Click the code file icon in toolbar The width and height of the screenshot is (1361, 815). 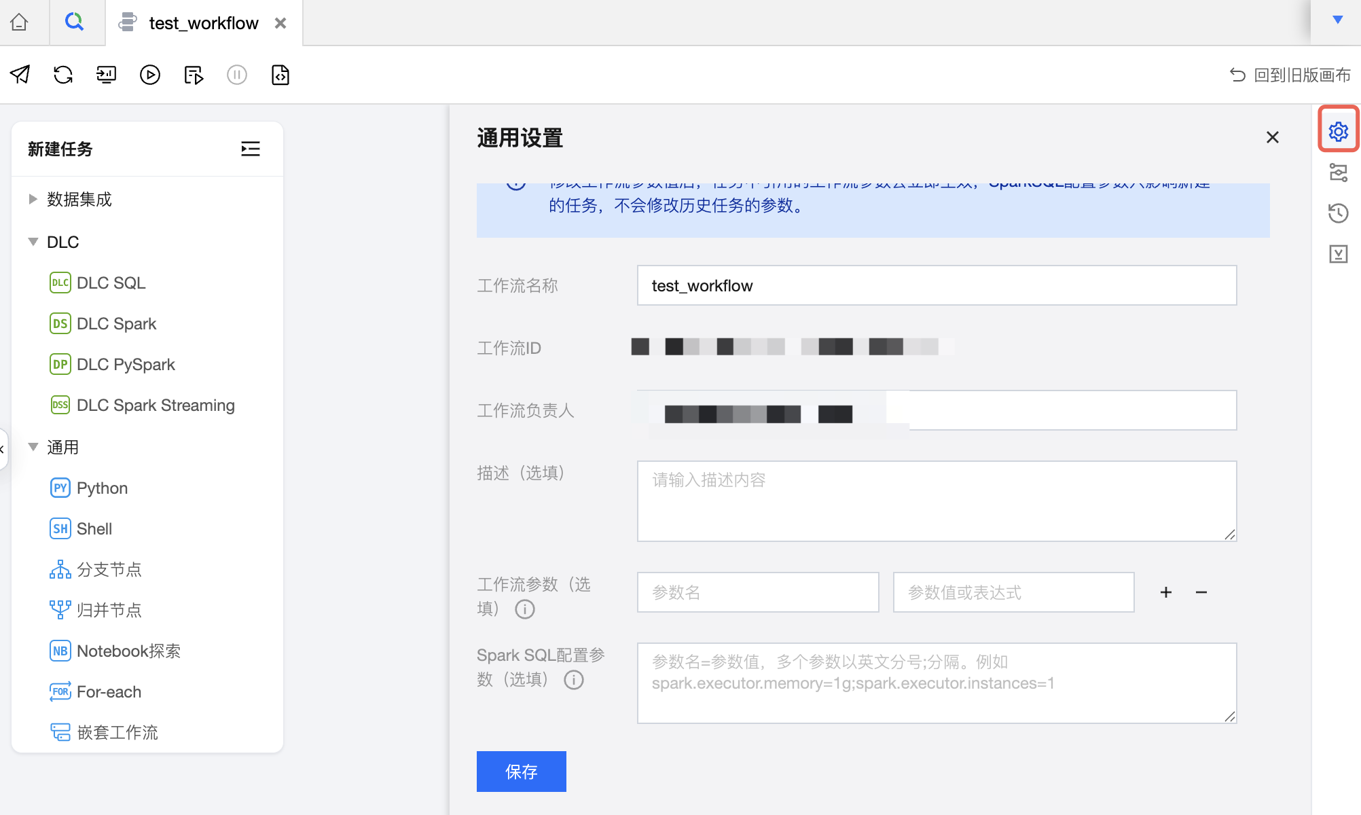(x=280, y=75)
